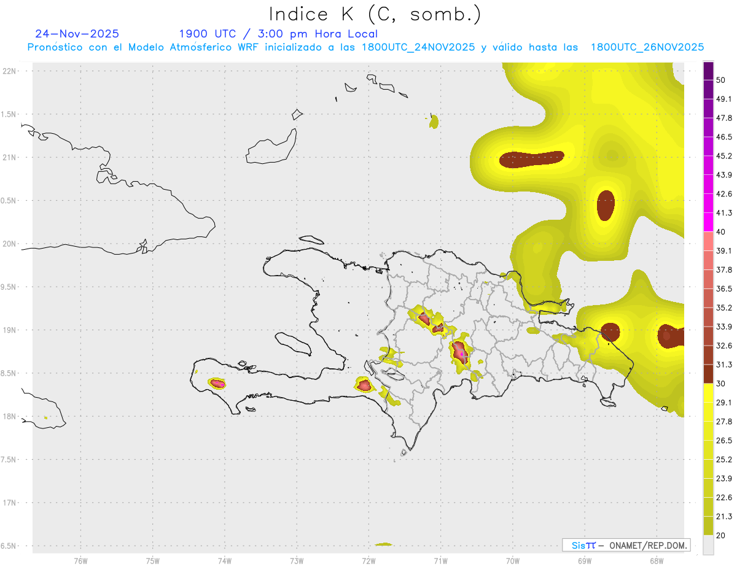Click the colorbar value "45.2"

tap(724, 156)
